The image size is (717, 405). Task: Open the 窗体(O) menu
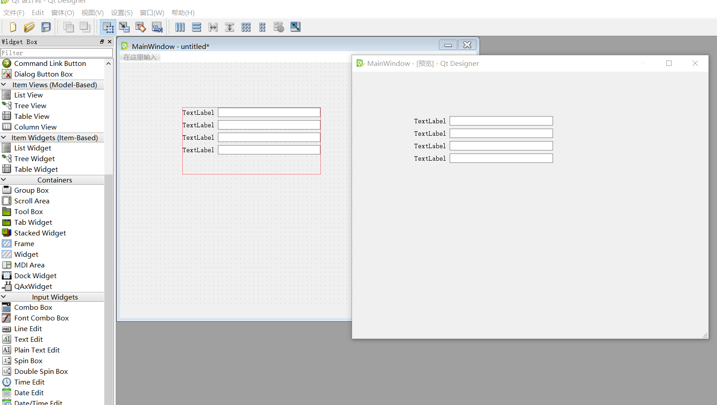tap(63, 13)
